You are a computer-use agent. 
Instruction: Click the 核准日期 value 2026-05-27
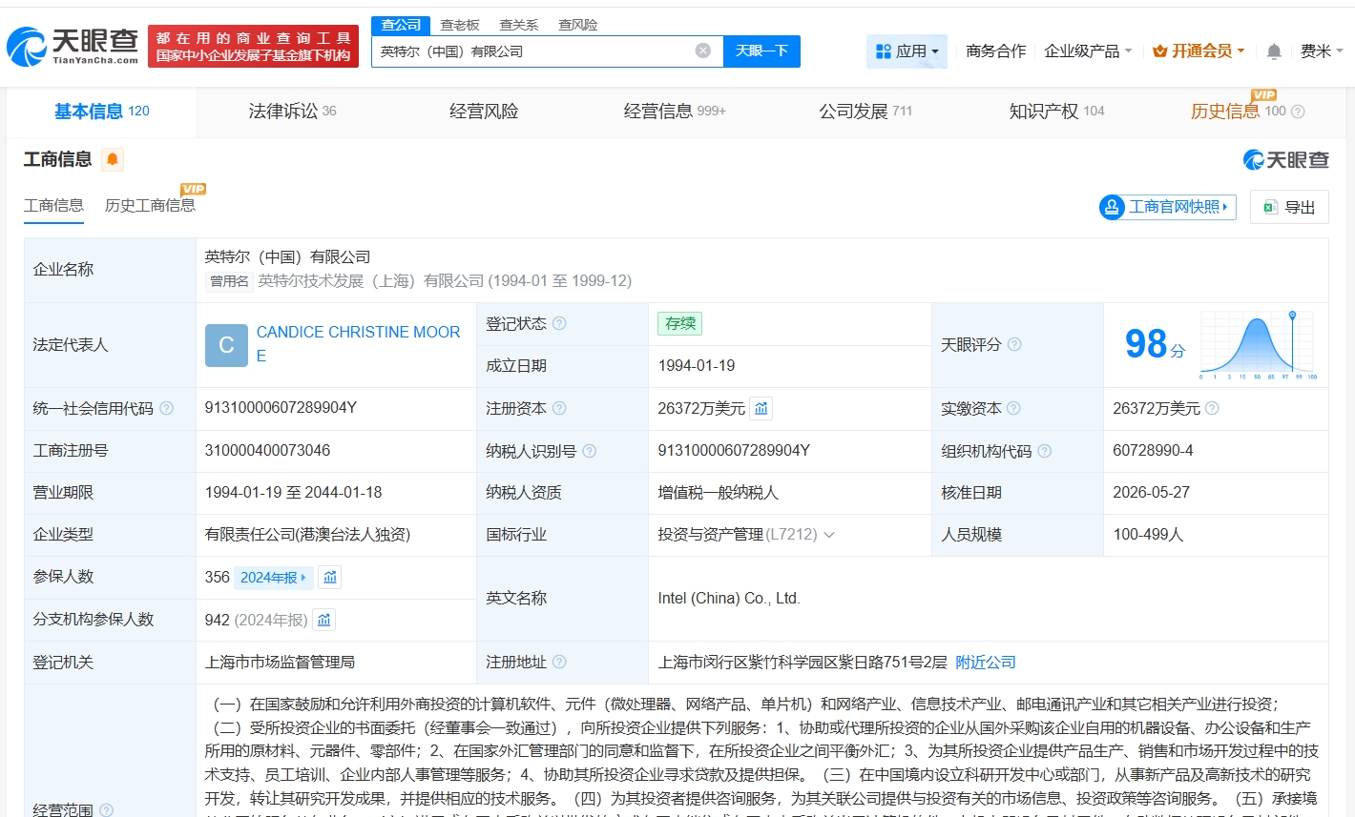tap(1151, 493)
